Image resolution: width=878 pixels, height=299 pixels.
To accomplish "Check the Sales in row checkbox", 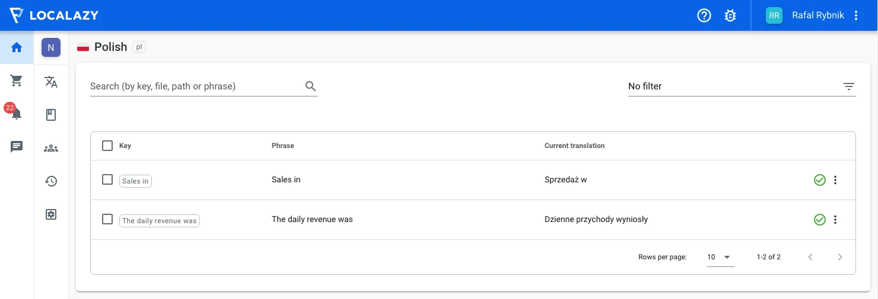I will click(x=107, y=179).
